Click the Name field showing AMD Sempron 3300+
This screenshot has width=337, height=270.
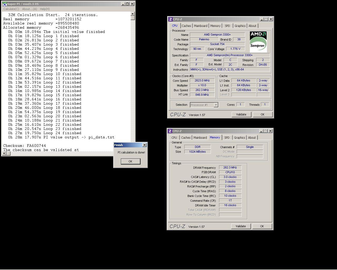(217, 35)
